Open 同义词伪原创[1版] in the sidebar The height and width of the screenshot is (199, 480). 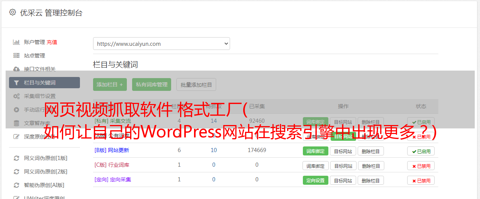46,158
